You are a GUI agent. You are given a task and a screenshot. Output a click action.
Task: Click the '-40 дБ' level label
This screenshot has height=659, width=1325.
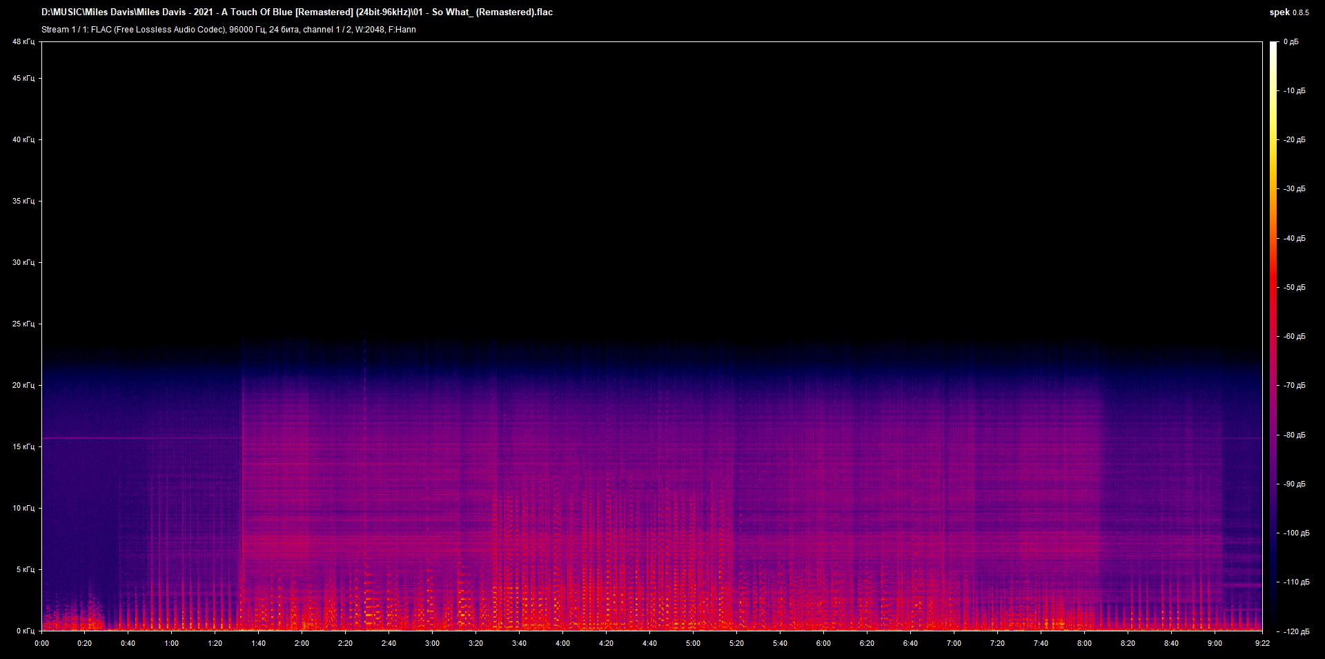point(1295,239)
